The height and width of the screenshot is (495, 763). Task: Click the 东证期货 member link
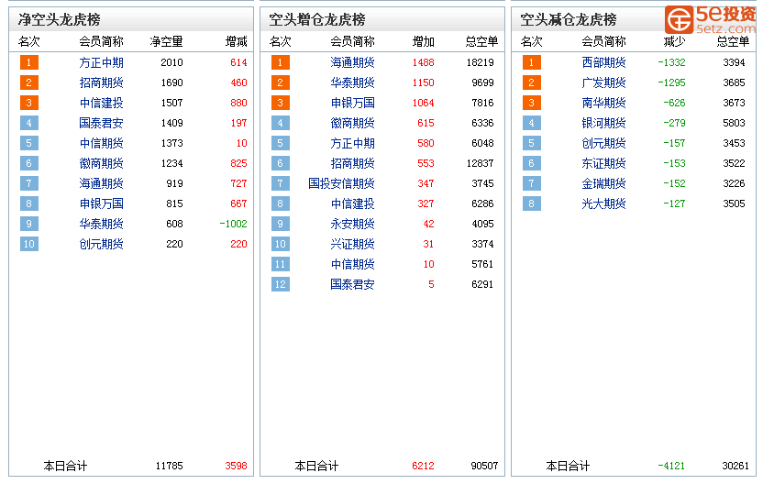[x=603, y=163]
